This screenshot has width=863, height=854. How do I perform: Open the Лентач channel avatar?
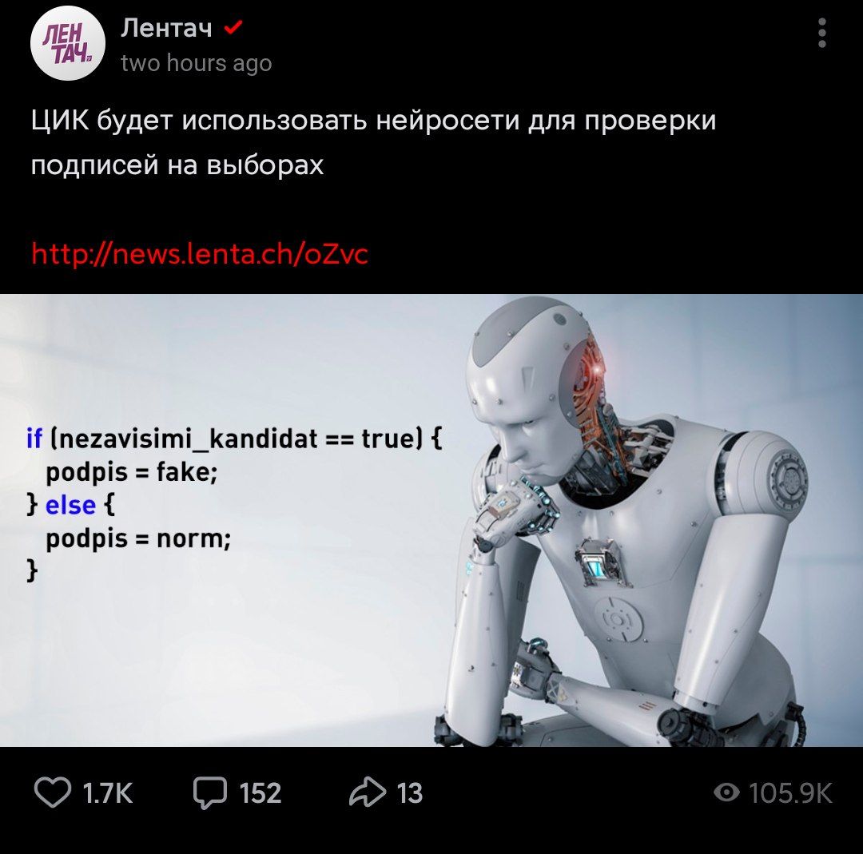point(67,43)
